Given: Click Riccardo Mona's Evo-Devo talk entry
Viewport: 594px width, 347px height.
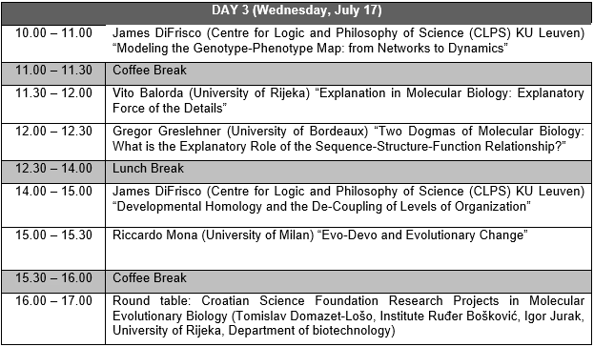Looking at the screenshot, I should [320, 235].
